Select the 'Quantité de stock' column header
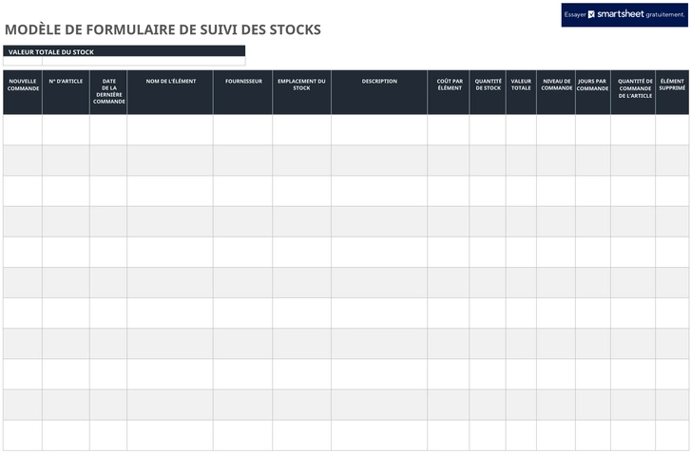Image resolution: width=691 pixels, height=454 pixels. tap(488, 92)
